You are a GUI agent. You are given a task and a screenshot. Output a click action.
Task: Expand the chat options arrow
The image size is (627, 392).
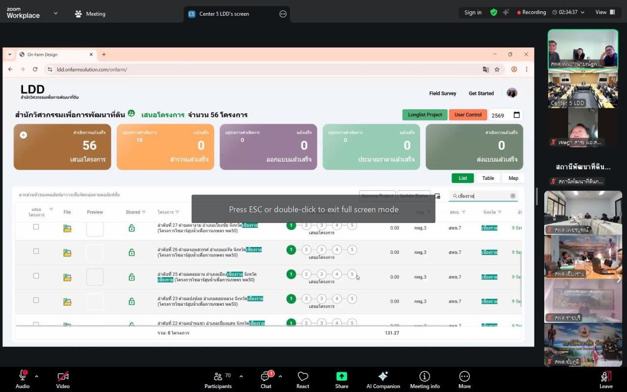pos(280,376)
